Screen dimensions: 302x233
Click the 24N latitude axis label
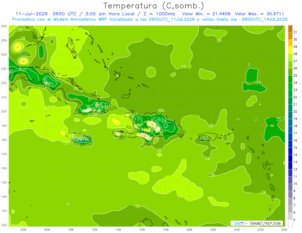[x=4, y=55]
